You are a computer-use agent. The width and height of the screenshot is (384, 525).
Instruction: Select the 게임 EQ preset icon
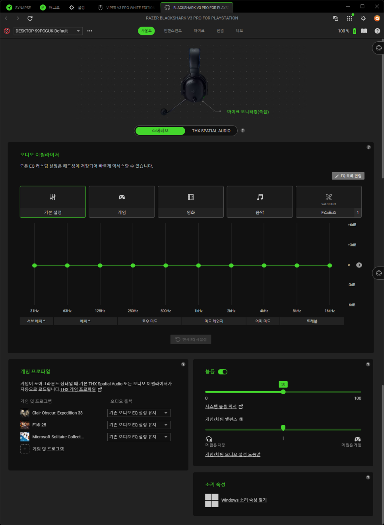click(x=122, y=198)
